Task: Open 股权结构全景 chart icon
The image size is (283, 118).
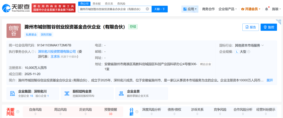Action: pyautogui.click(x=67, y=93)
